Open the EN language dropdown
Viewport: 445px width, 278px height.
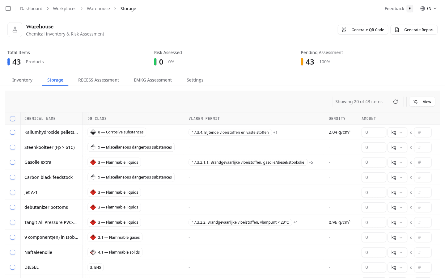coord(429,8)
